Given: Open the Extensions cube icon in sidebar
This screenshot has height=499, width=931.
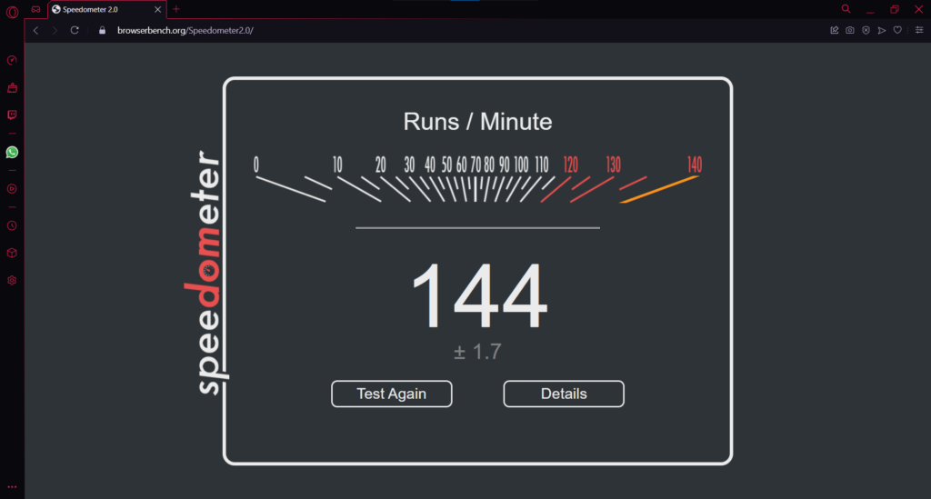Looking at the screenshot, I should [12, 253].
